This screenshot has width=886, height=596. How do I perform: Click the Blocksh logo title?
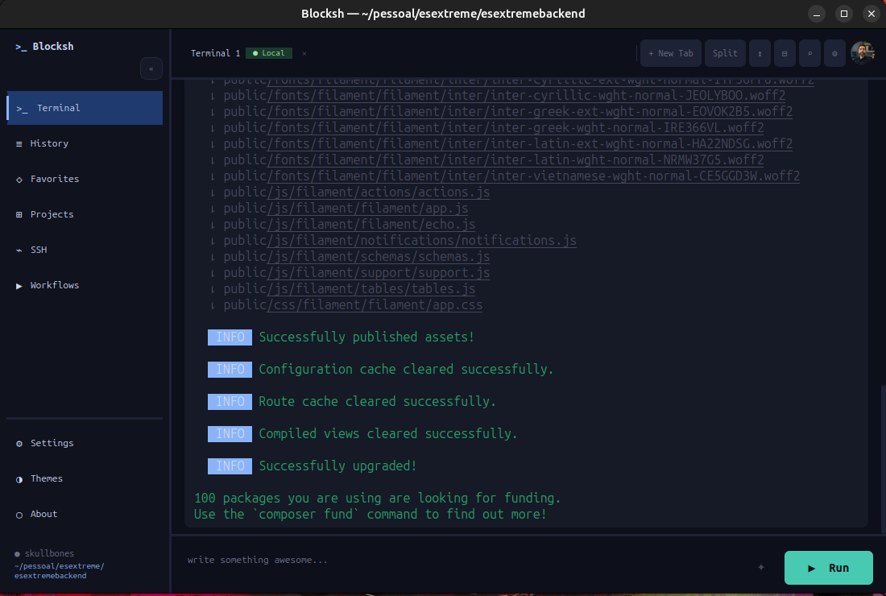pyautogui.click(x=44, y=47)
